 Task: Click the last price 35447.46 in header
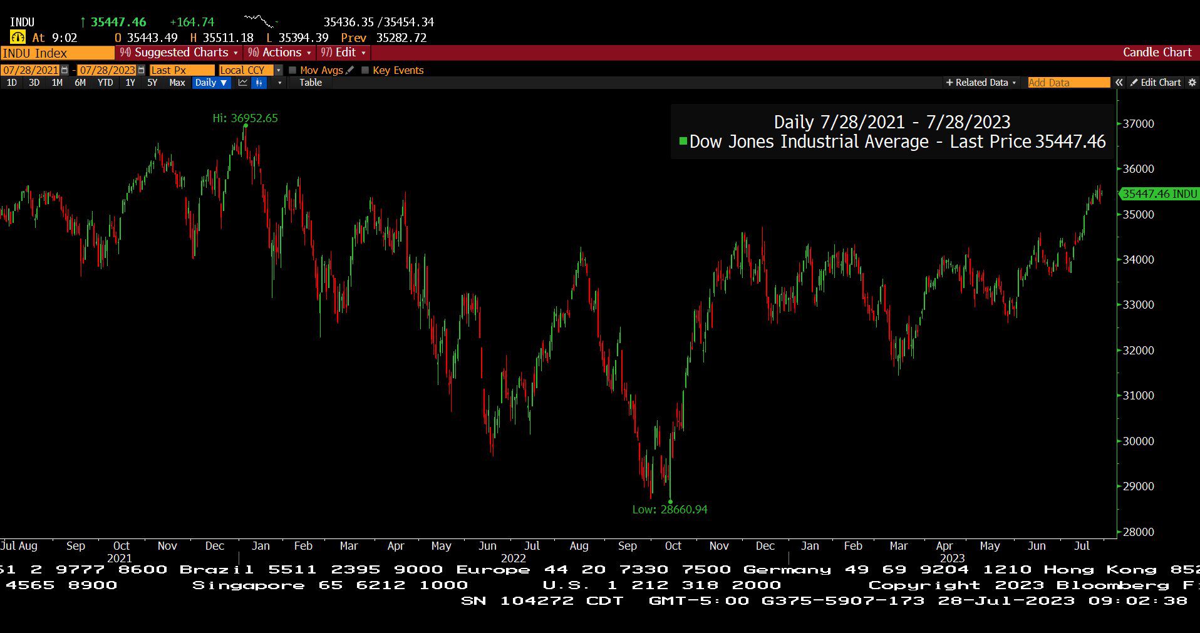click(x=118, y=22)
